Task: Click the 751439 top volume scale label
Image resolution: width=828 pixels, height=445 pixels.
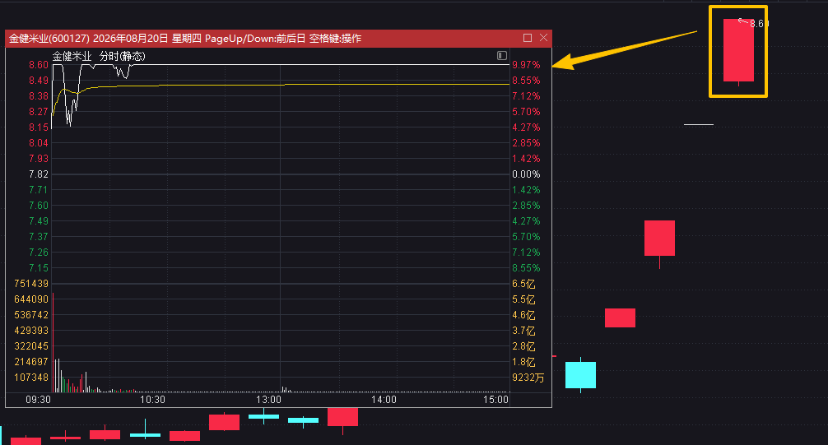Action: pos(31,284)
